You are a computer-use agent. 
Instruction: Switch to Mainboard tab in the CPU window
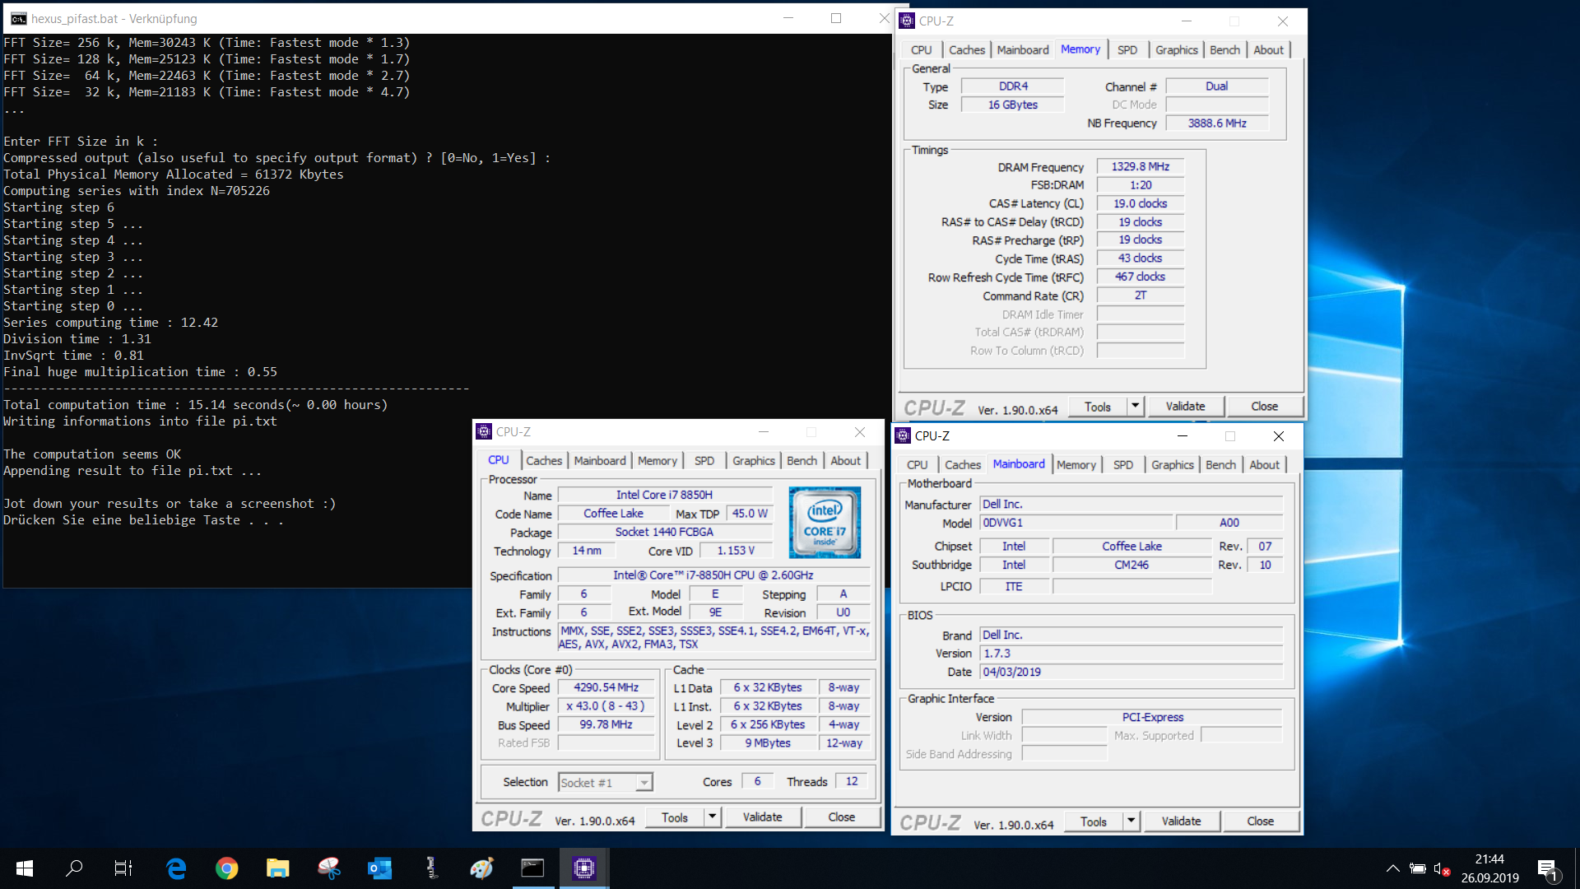coord(600,461)
